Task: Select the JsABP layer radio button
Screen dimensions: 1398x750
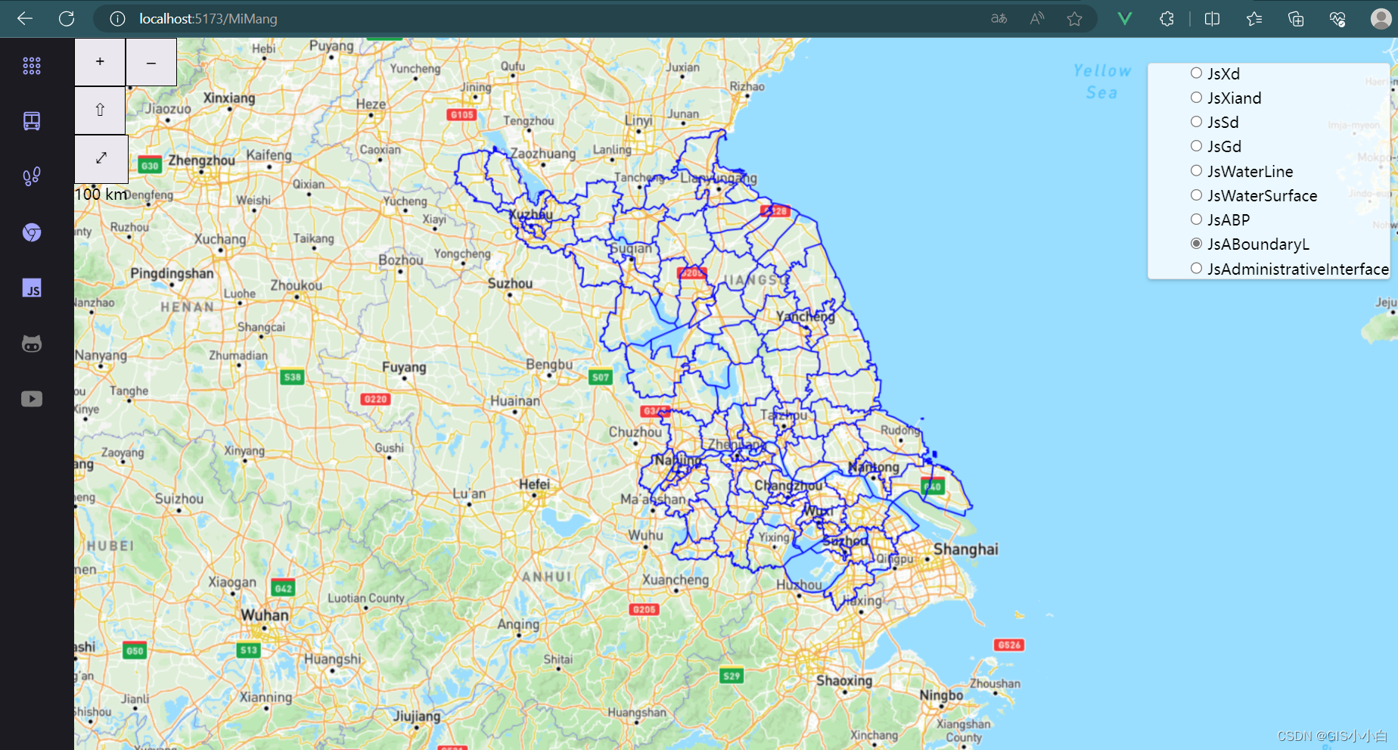Action: tap(1196, 219)
